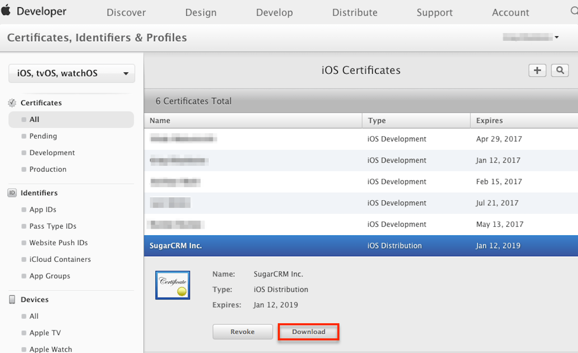Add a new certificate with plus button
Screen dimensions: 578x353
(x=537, y=70)
